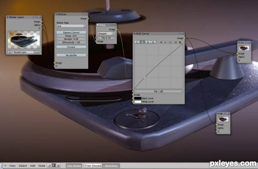This screenshot has height=169, width=258.
Task: Open the Add menu
Action: click(x=33, y=166)
